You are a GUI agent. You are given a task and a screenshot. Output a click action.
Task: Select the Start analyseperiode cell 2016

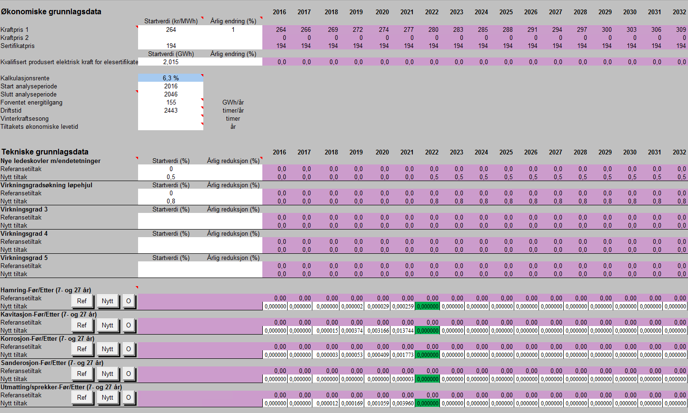170,86
